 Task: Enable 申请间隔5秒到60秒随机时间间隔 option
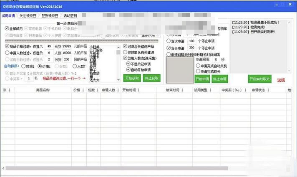point(193,55)
